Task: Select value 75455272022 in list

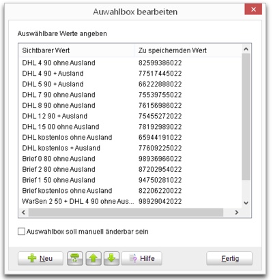Action: pyautogui.click(x=160, y=116)
